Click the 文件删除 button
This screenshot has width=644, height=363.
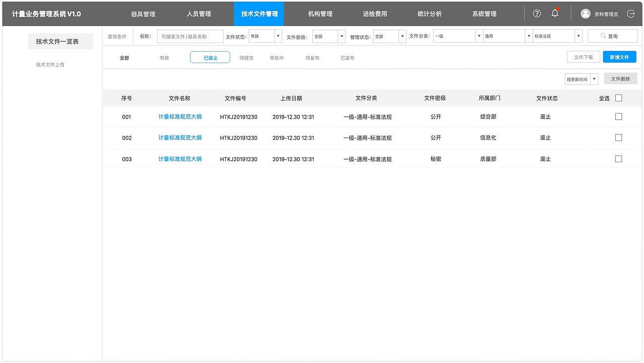620,79
